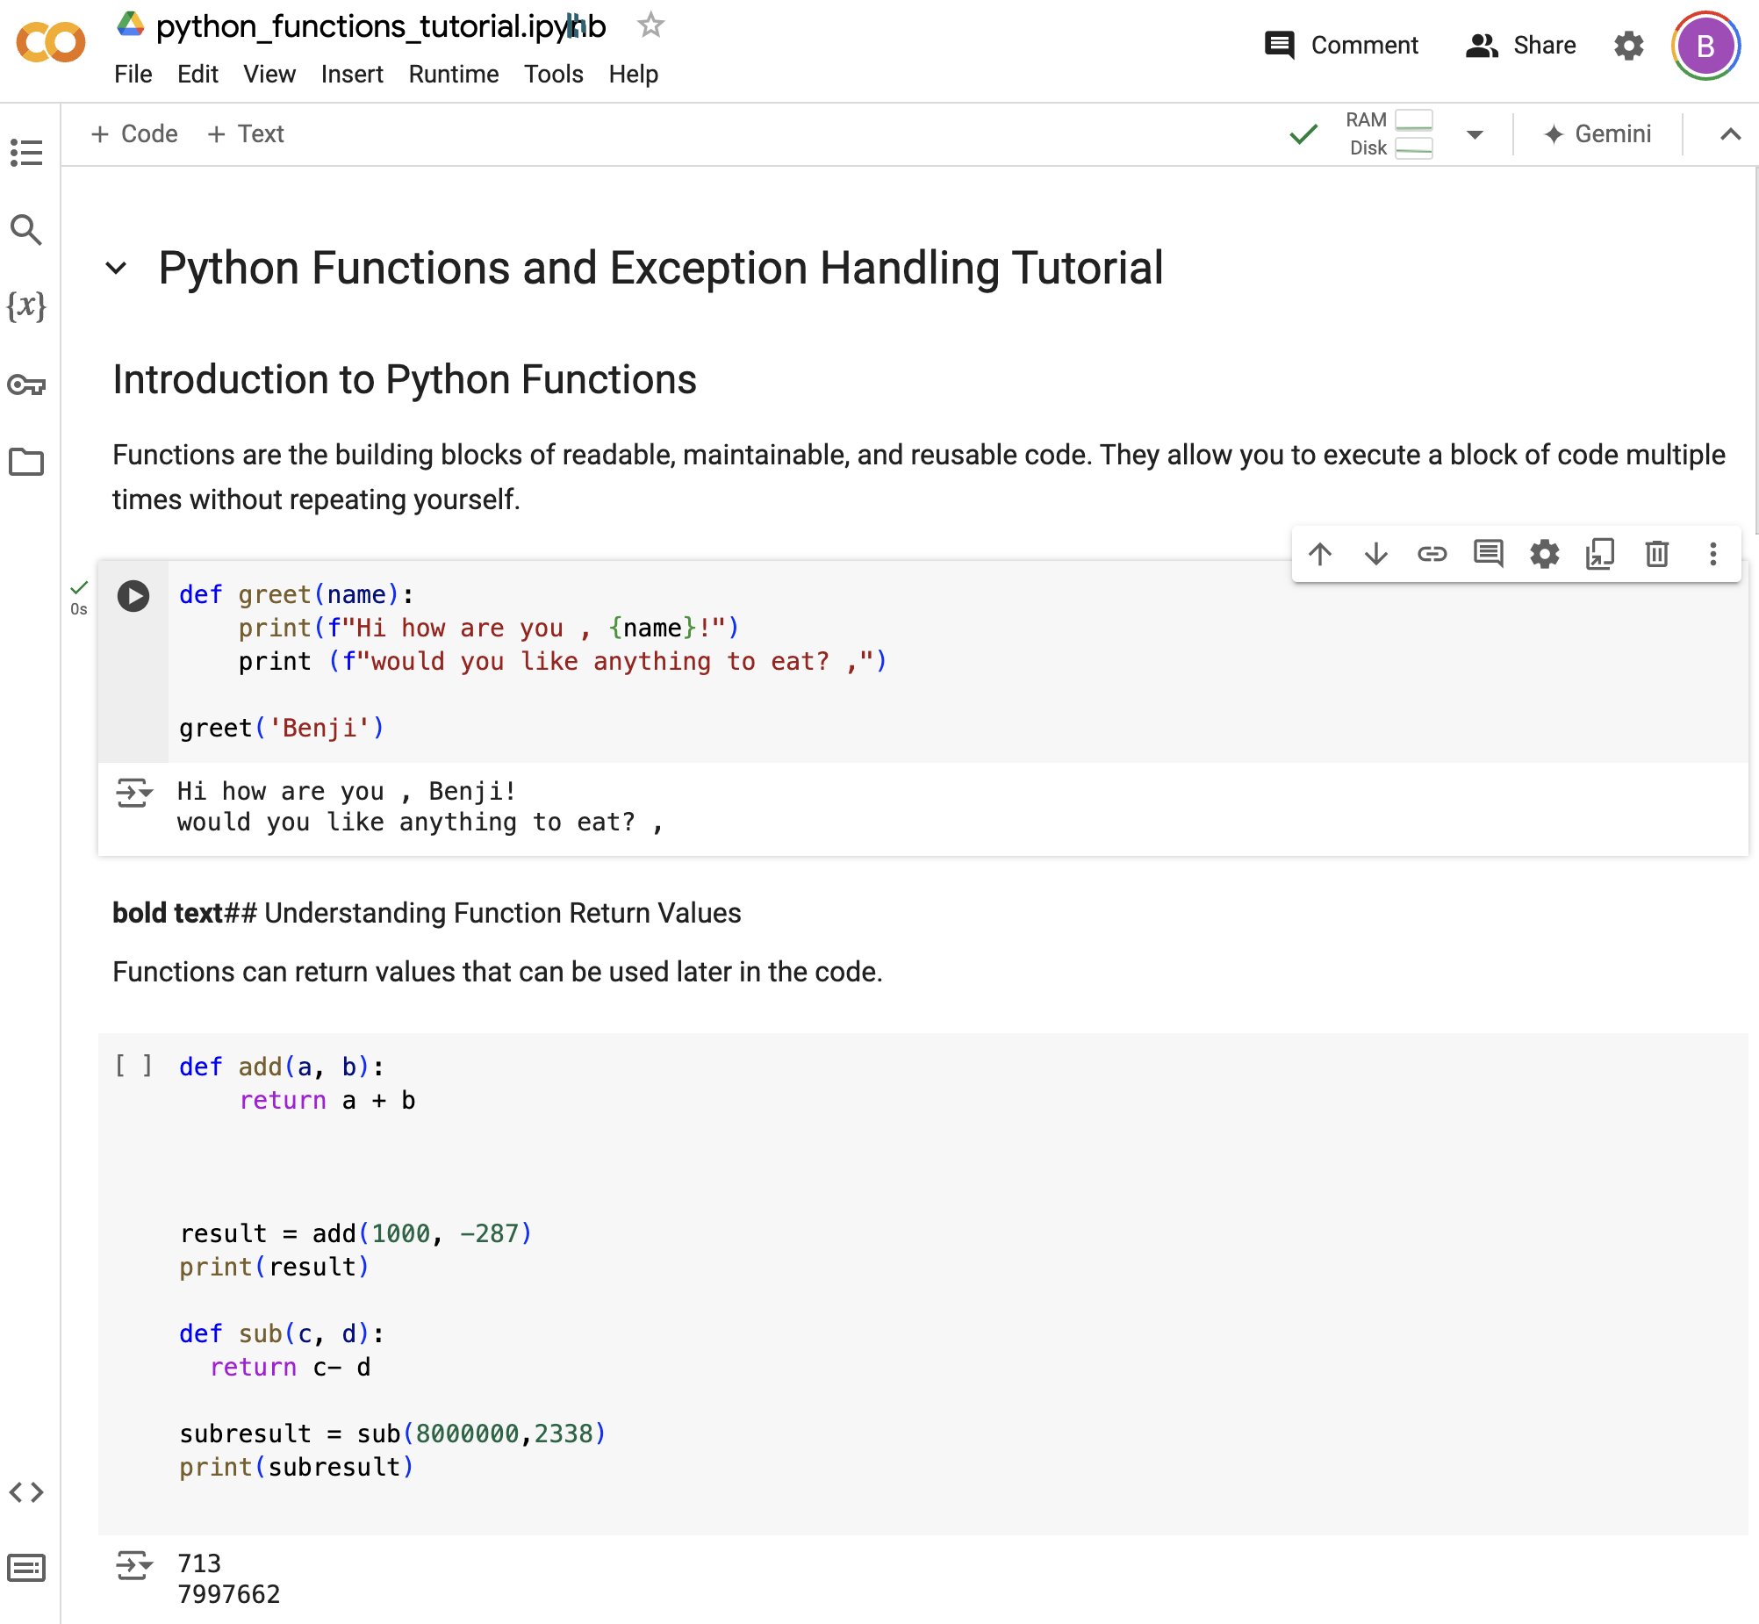Open the file browser sidebar
The image size is (1759, 1624).
pyautogui.click(x=26, y=463)
